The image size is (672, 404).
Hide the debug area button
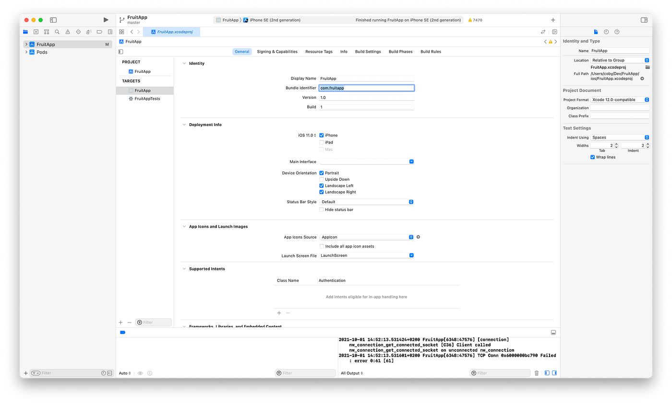point(553,332)
